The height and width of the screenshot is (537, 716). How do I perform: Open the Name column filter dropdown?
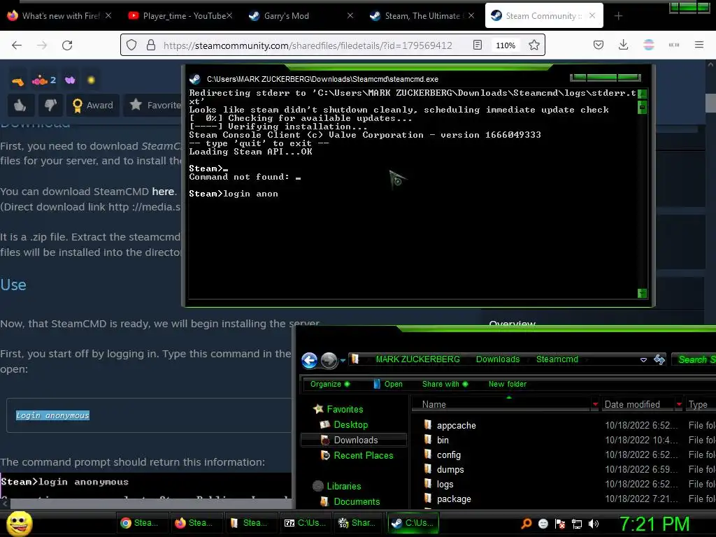tap(595, 404)
